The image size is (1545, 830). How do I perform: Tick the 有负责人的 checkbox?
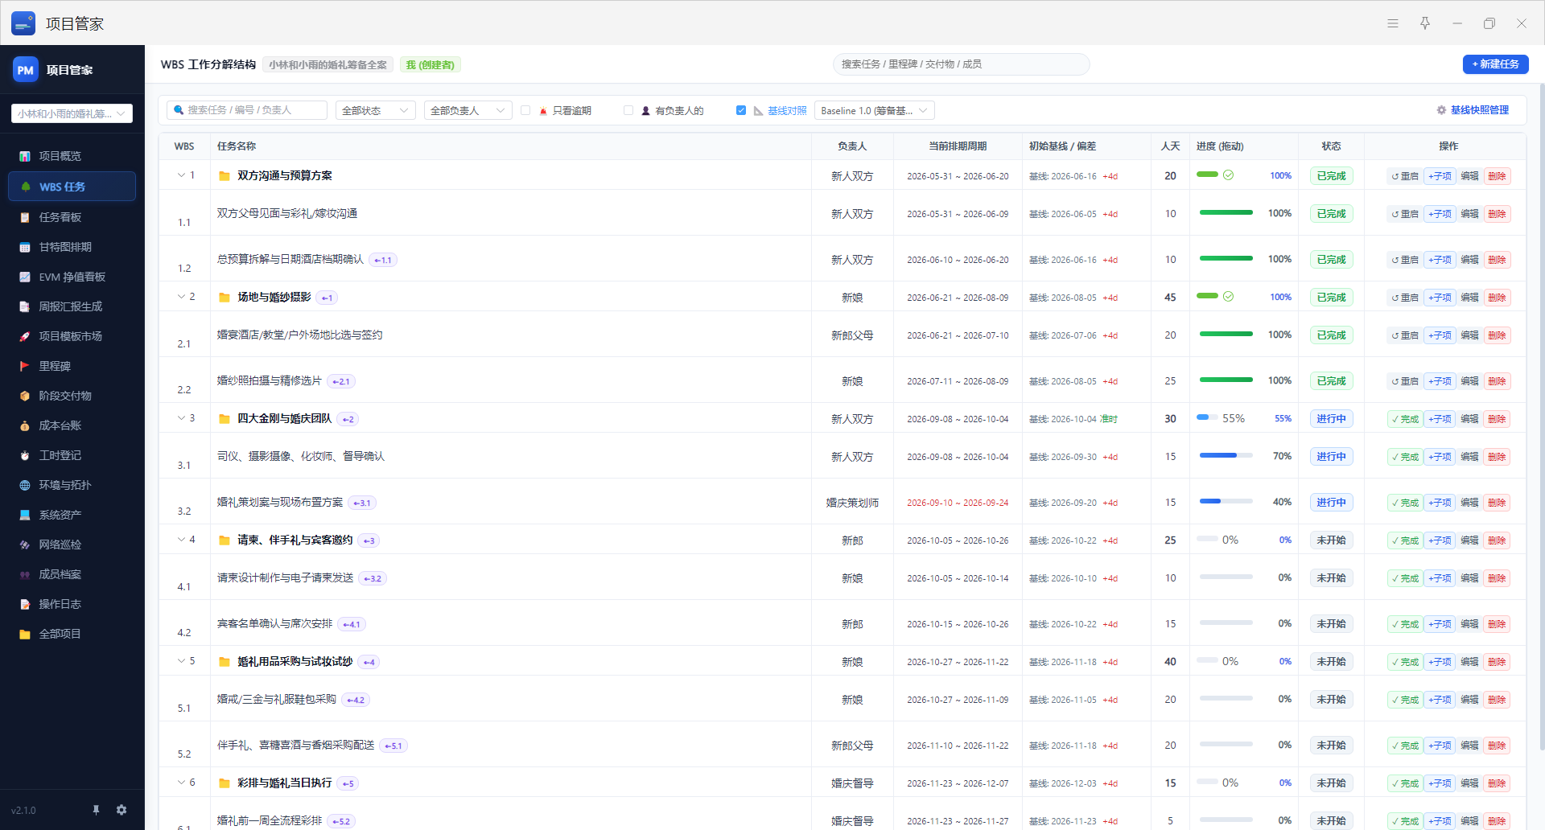click(628, 110)
